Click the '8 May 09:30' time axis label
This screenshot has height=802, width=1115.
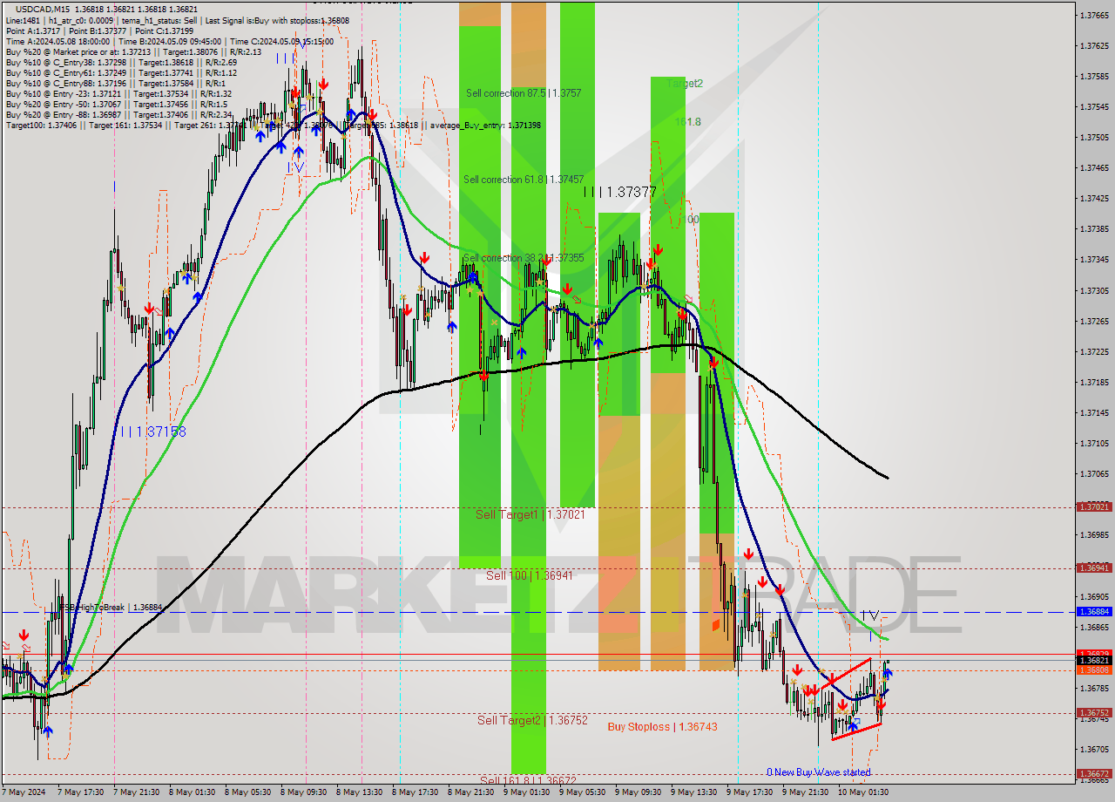click(x=303, y=792)
